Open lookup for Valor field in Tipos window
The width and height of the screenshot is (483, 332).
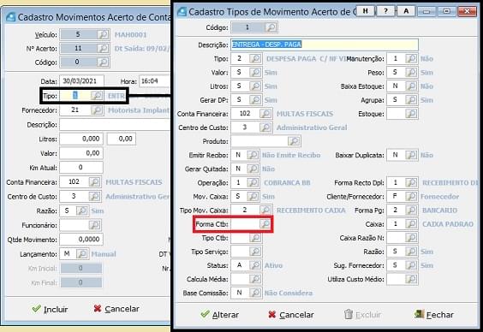click(x=256, y=73)
